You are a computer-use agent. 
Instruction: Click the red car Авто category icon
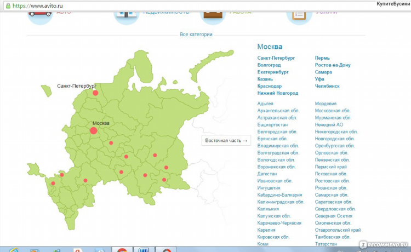(x=40, y=18)
